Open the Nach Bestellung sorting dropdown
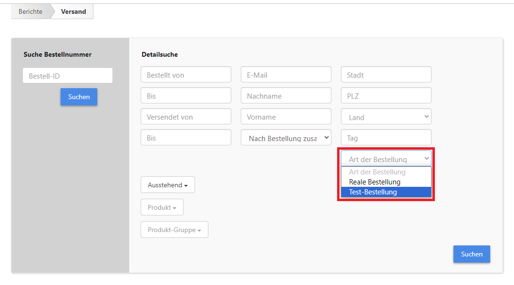The width and height of the screenshot is (514, 285). click(x=286, y=137)
